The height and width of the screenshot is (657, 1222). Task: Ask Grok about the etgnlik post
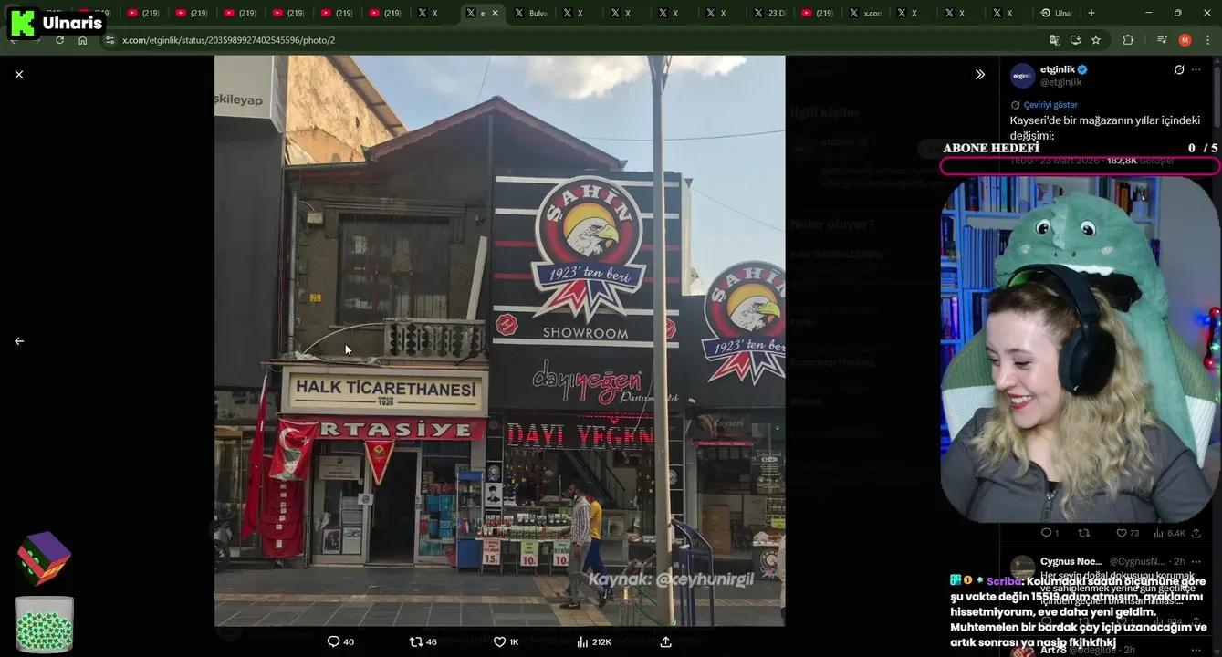(x=1179, y=69)
